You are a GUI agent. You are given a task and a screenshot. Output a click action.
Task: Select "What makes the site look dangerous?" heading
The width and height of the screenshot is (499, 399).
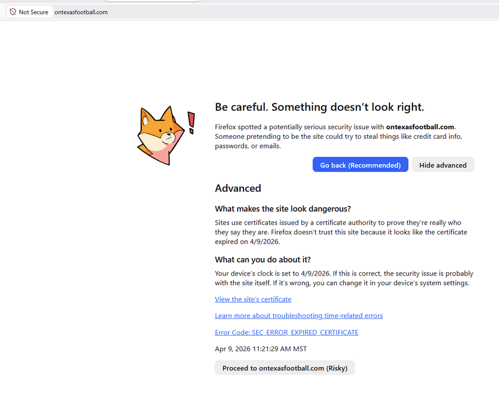point(283,209)
